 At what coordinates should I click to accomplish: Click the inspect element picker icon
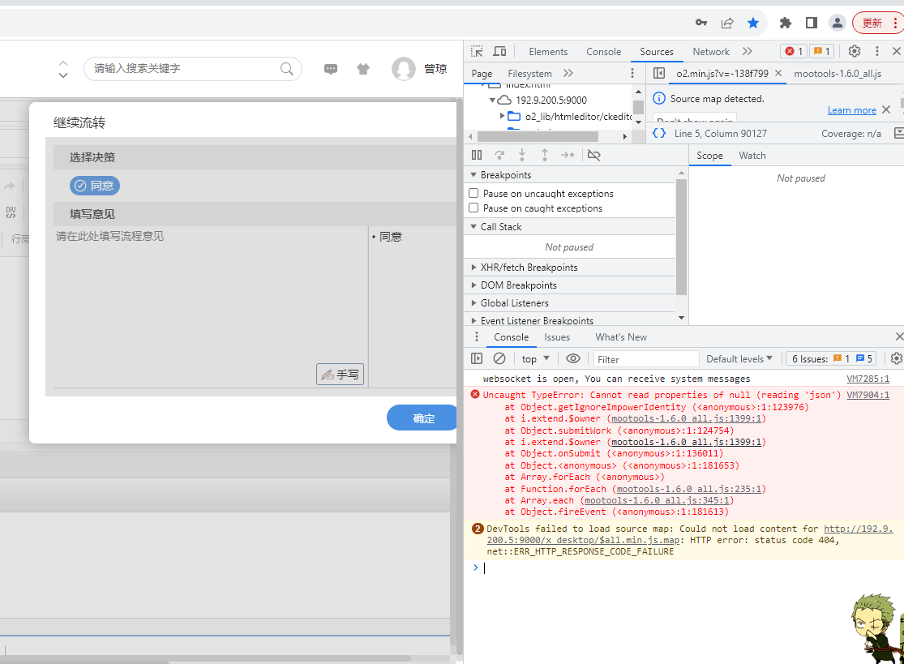coord(477,51)
